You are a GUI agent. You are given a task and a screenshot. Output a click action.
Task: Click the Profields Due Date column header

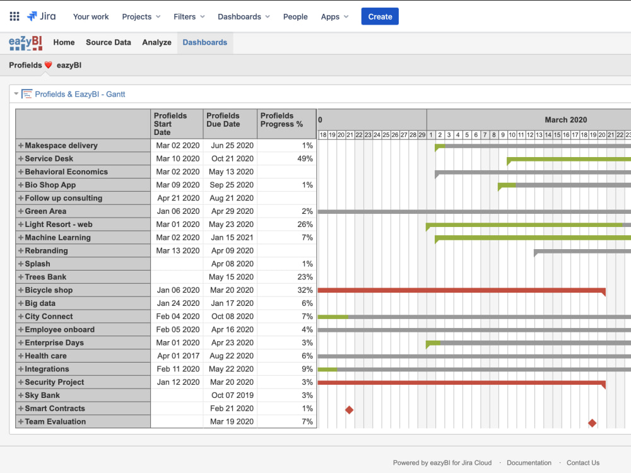tap(230, 124)
